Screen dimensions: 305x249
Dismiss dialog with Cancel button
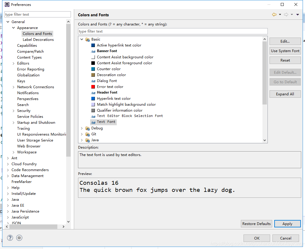285,238
